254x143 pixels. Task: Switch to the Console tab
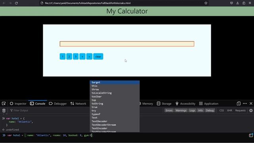(38, 104)
